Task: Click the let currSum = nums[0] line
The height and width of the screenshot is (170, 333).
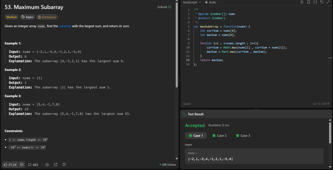Action: (x=218, y=31)
